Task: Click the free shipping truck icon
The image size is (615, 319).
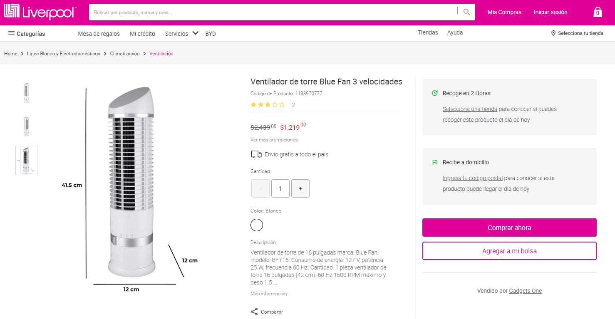Action: click(256, 154)
